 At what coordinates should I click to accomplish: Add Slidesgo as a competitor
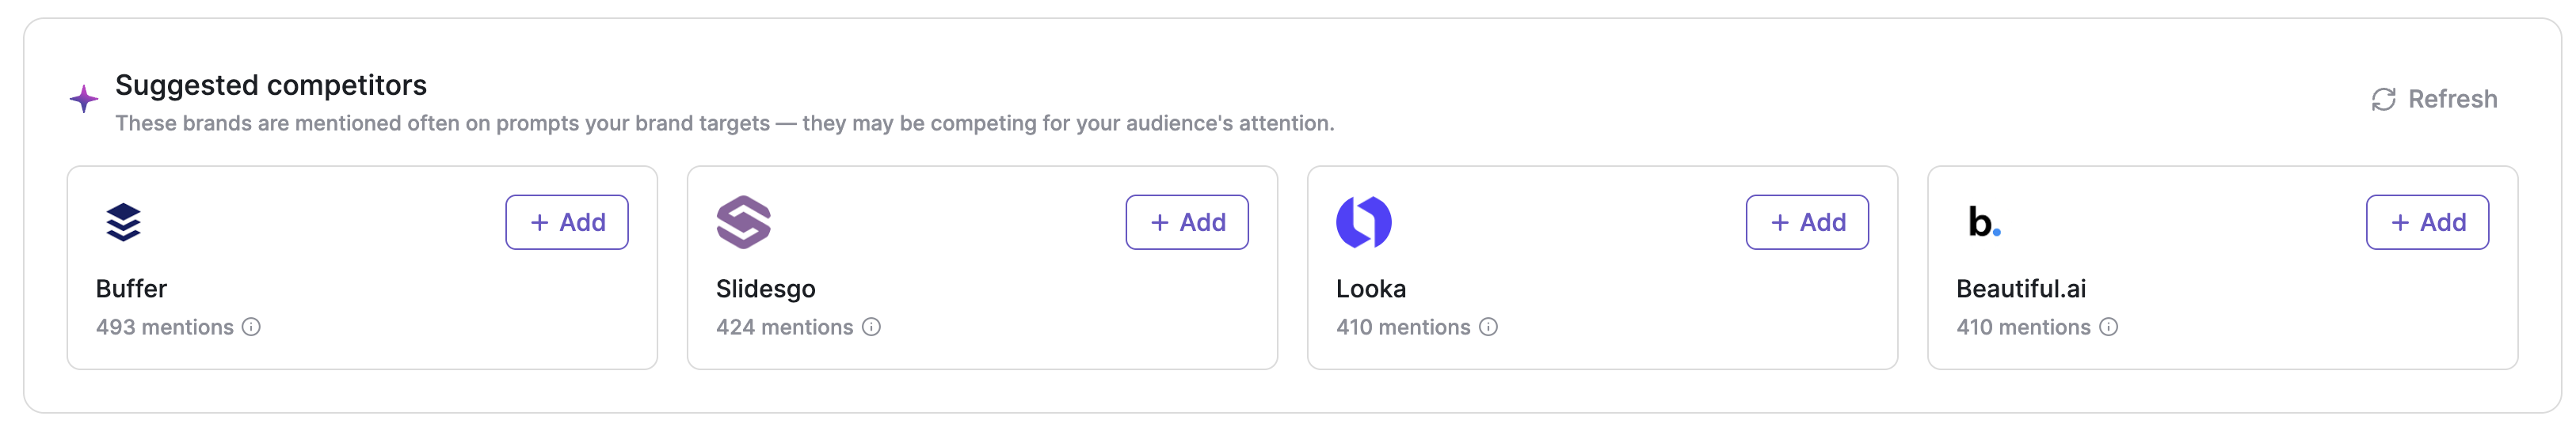click(1187, 222)
